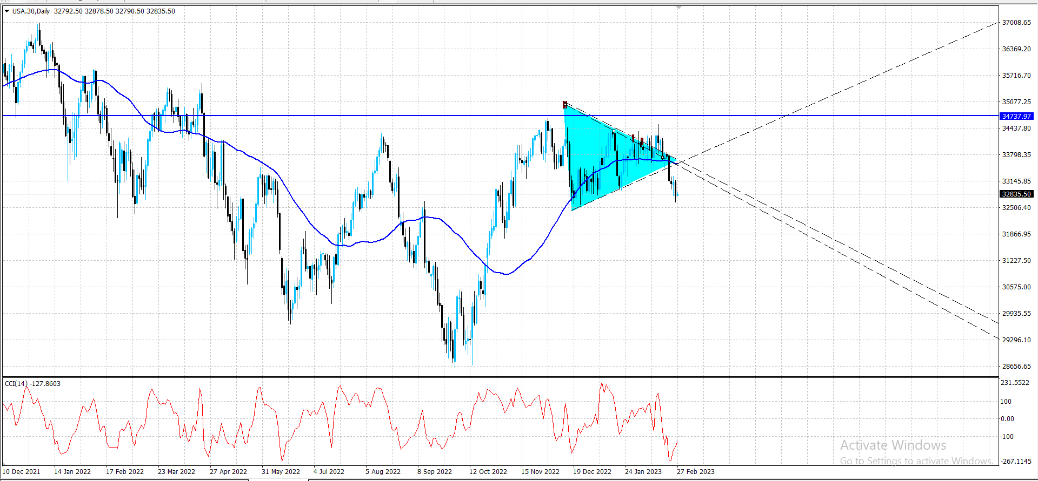Click price scale value 35077.25
The width and height of the screenshot is (1038, 481).
click(1016, 102)
